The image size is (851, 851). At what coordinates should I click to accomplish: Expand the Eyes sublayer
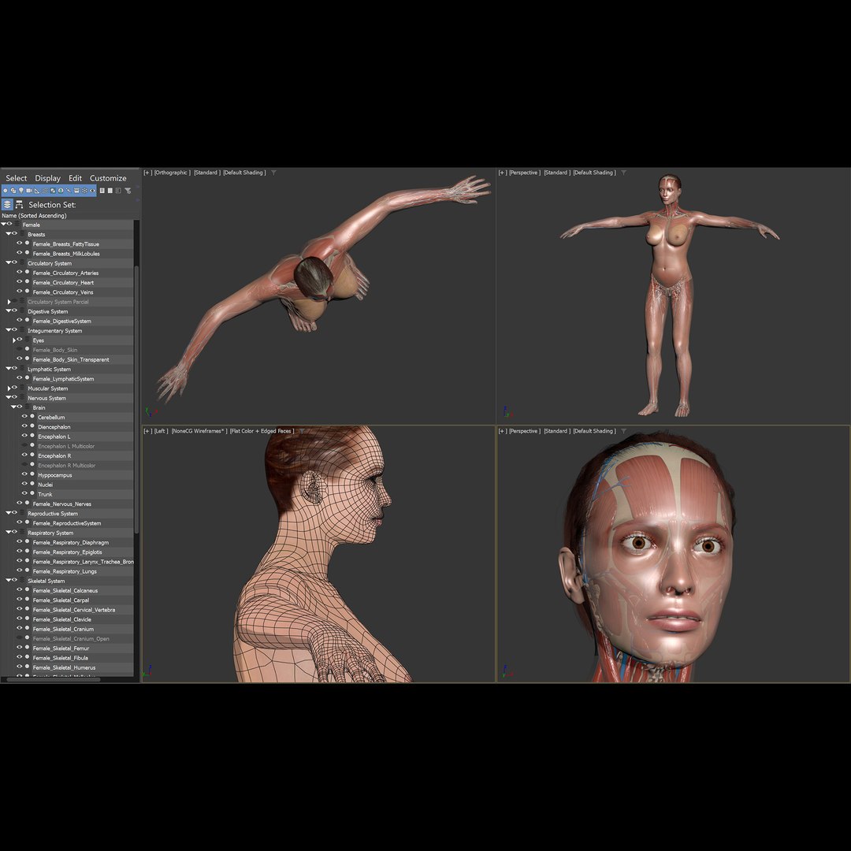tap(13, 340)
